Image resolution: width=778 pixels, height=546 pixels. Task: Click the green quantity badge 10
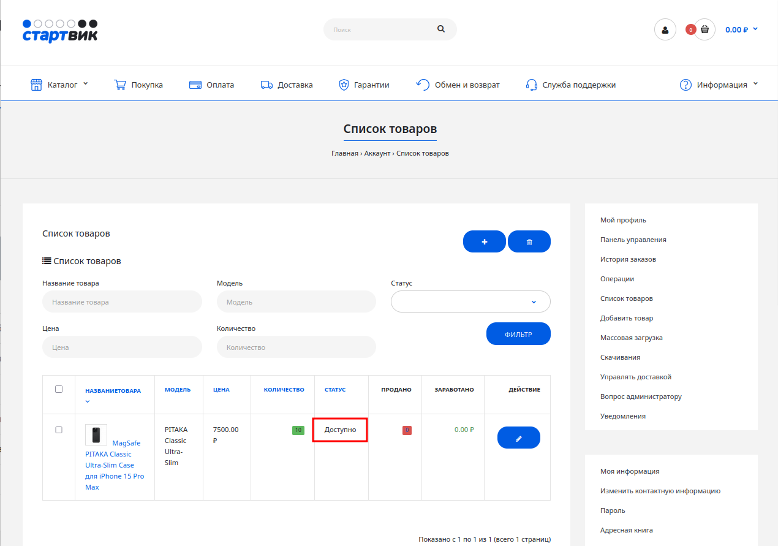(298, 430)
